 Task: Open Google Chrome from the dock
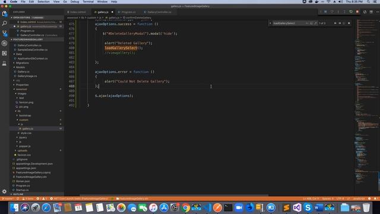point(186,207)
